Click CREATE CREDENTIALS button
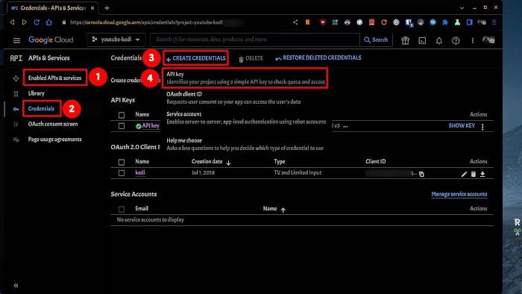This screenshot has height=294, width=522. point(195,58)
